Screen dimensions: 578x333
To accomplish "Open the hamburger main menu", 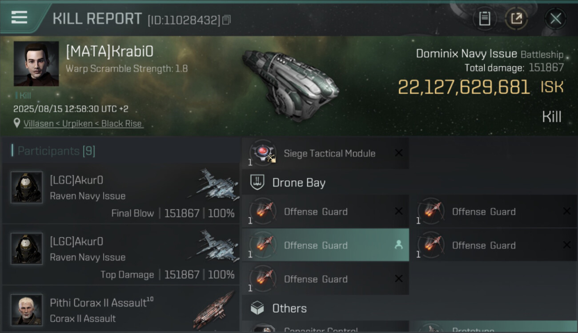I will (x=19, y=18).
